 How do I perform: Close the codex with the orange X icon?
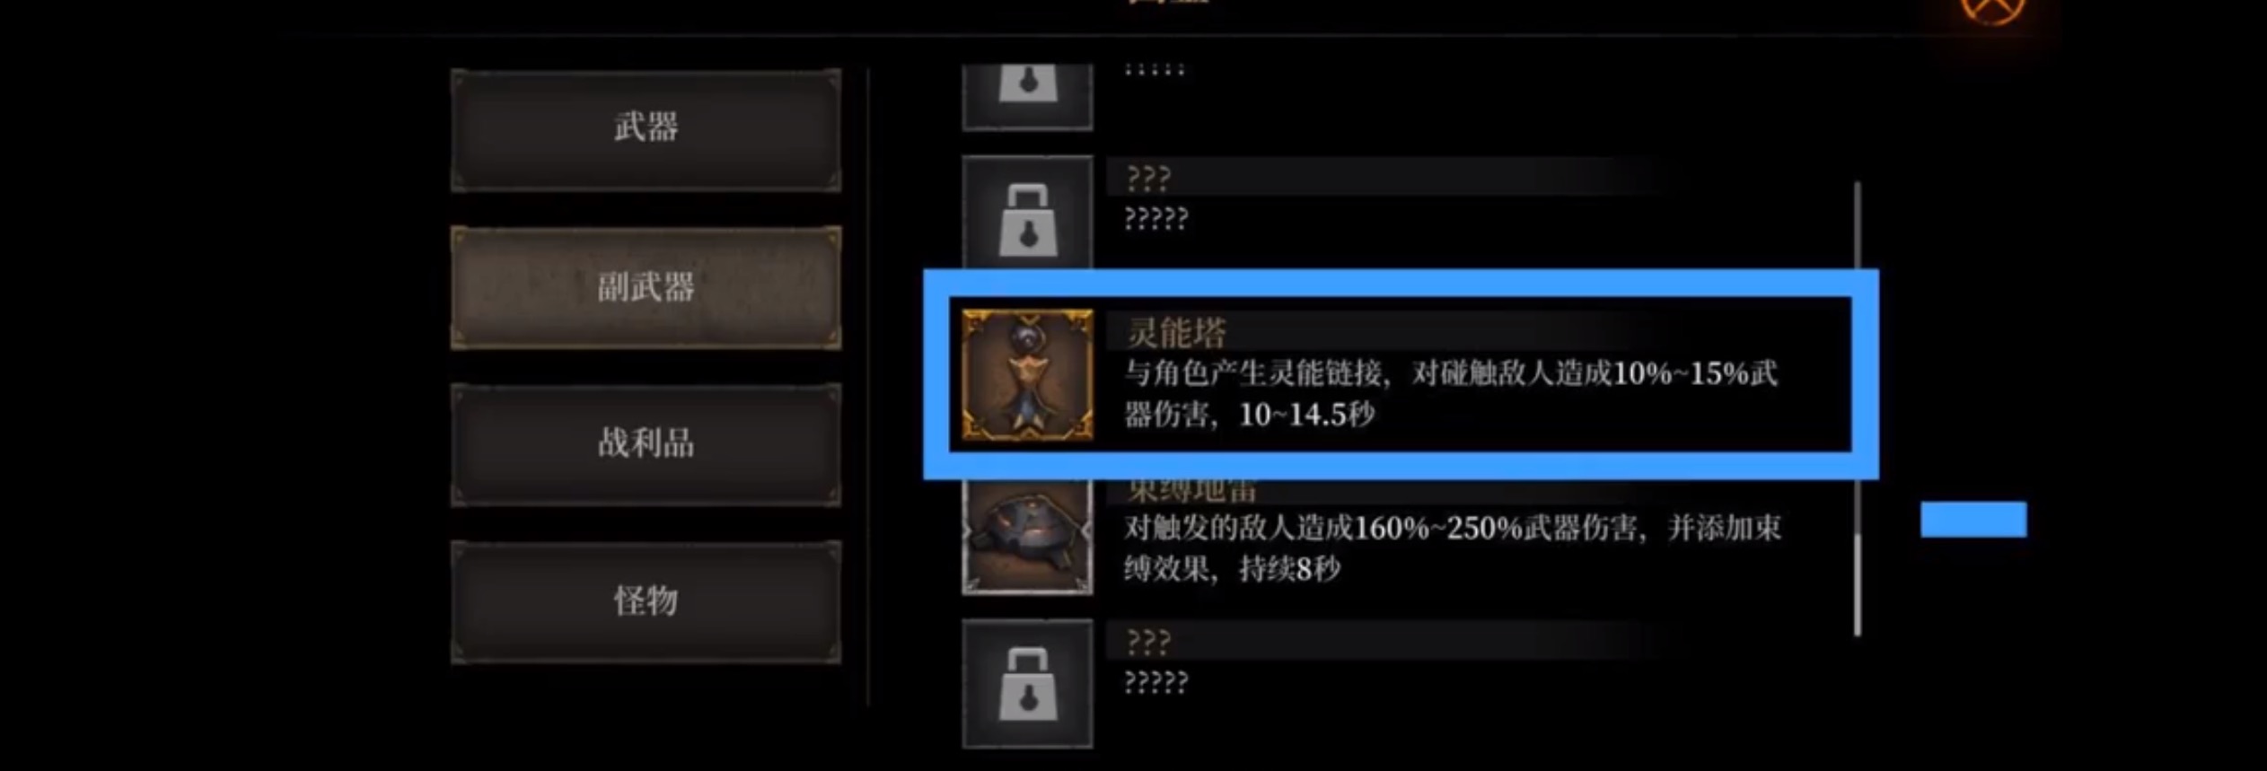point(1991,9)
